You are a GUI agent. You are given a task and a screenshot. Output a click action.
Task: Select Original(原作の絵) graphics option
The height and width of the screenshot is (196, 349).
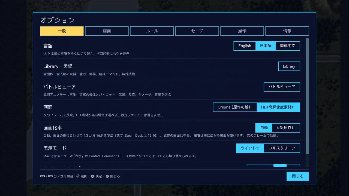click(x=235, y=107)
